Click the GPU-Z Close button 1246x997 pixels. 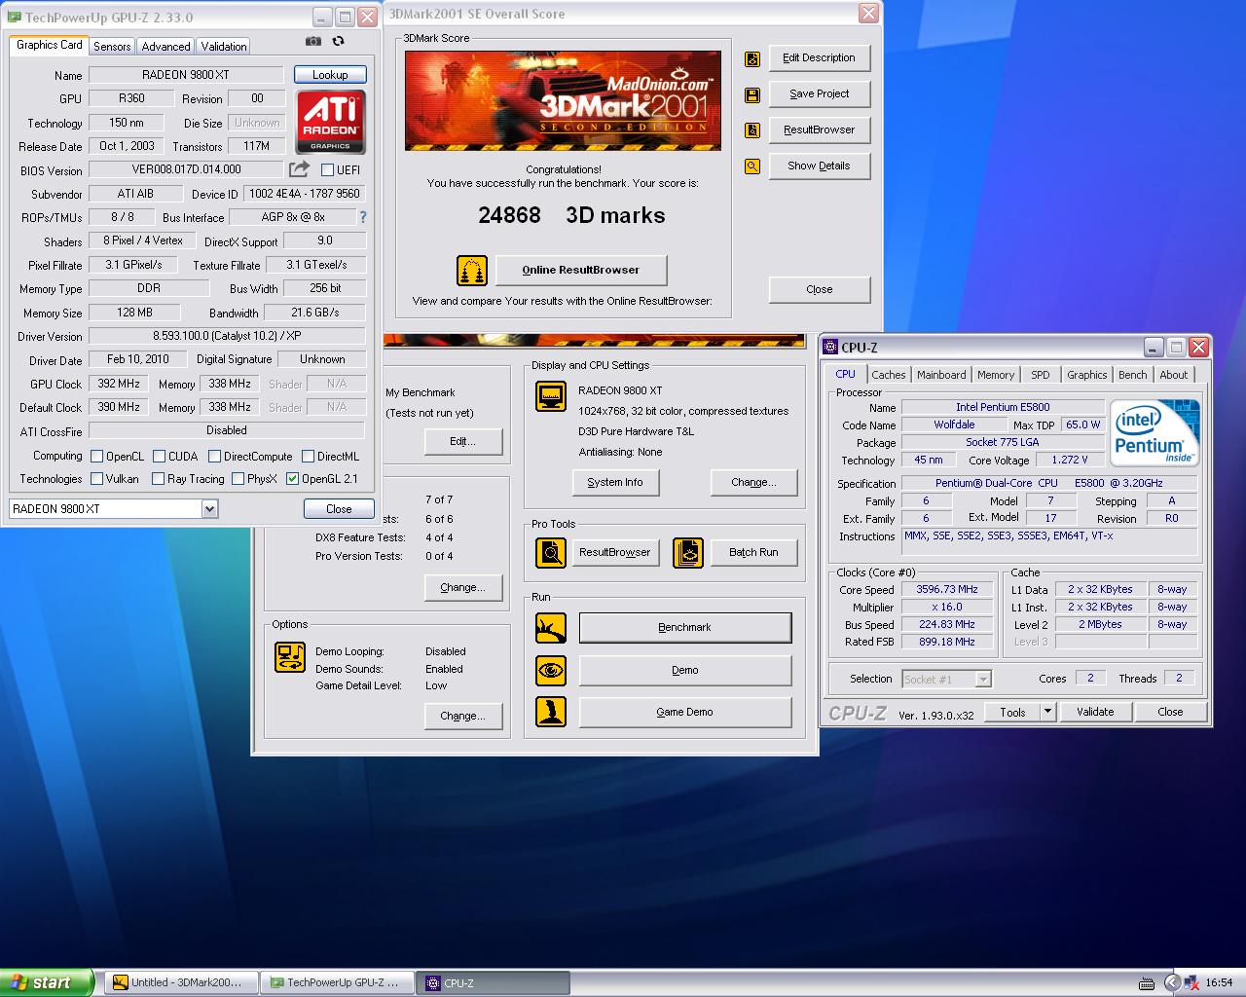[339, 508]
